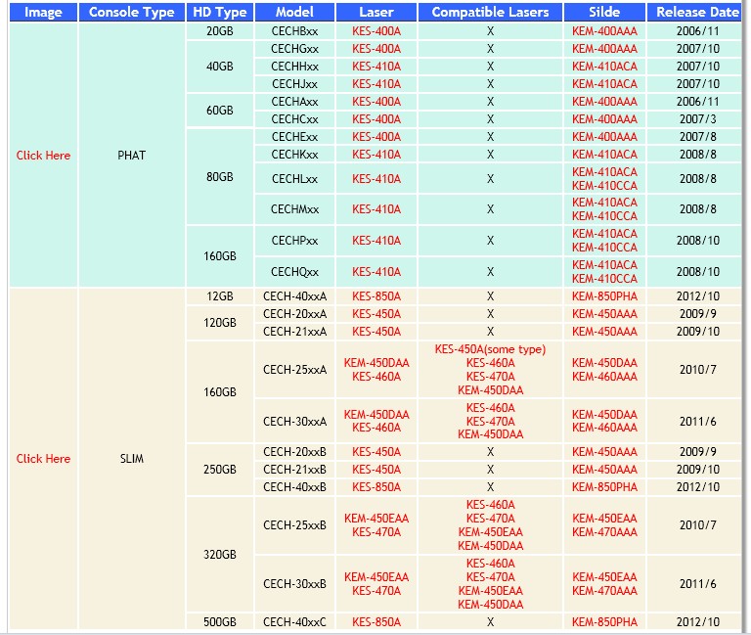Click the Image column header

(43, 12)
